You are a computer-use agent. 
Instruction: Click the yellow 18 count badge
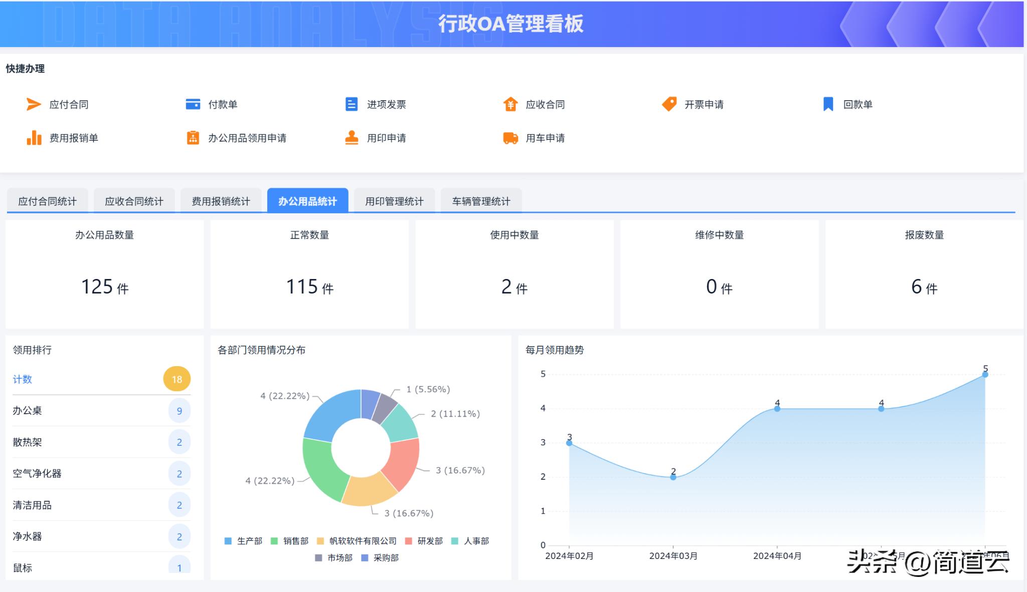(177, 379)
